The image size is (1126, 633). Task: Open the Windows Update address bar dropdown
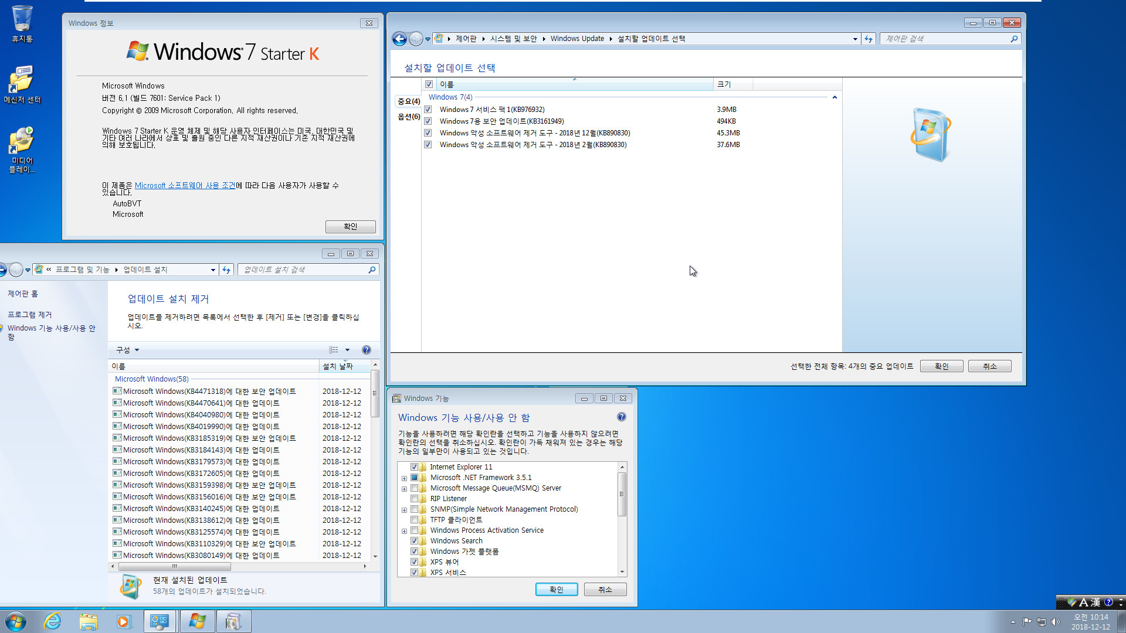click(855, 39)
